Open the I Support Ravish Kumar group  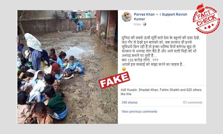(x=160, y=17)
